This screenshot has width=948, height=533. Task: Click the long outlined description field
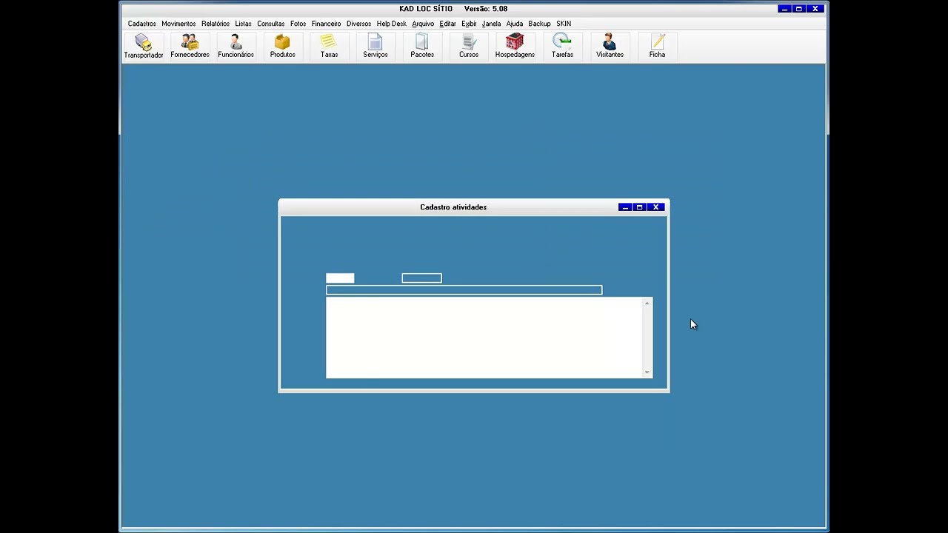[x=464, y=290]
